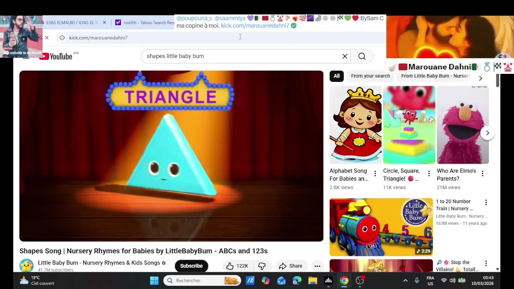This screenshot has width=514, height=289.
Task: Open the Outlook taskbar icon
Action: (x=281, y=281)
